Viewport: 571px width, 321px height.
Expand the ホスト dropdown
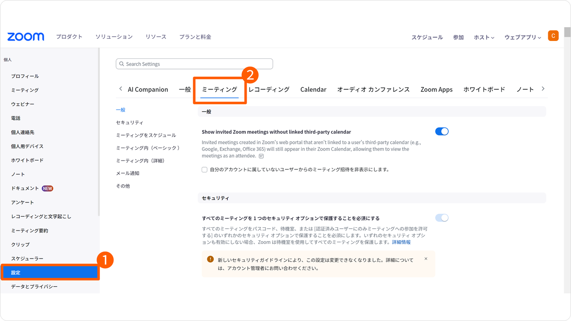click(484, 37)
